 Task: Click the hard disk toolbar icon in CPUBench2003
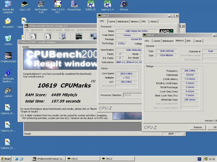tap(62, 36)
